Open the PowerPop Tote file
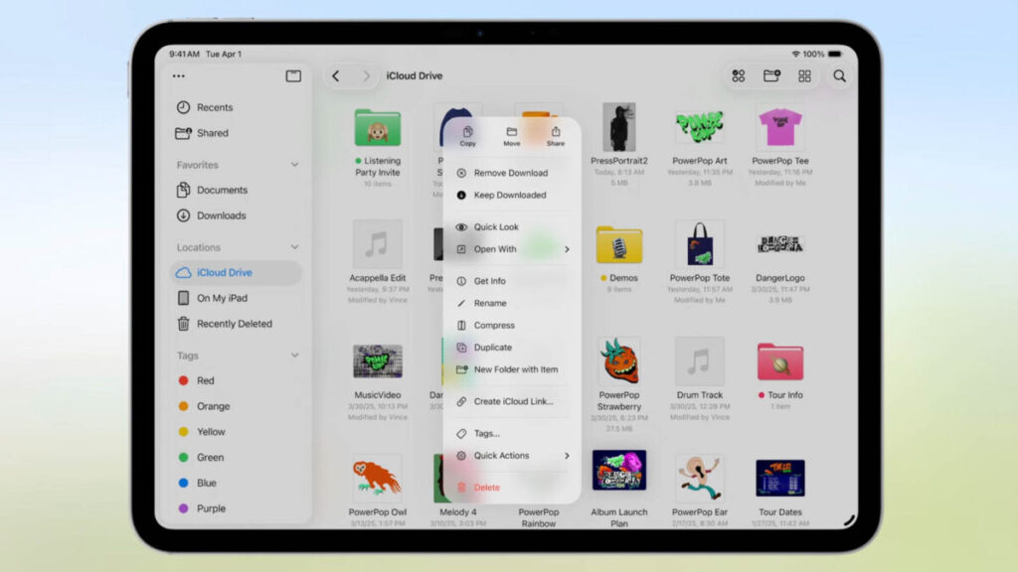 699,244
